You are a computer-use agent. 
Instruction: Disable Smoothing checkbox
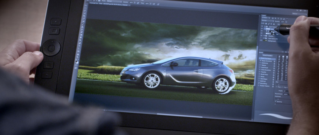pyautogui.click(x=259, y=83)
